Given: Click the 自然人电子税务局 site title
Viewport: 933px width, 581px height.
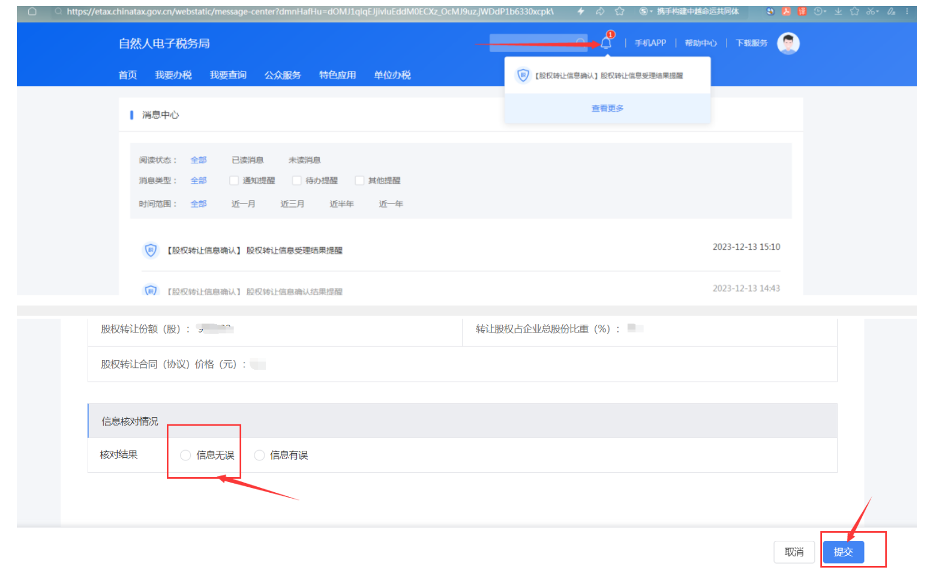Looking at the screenshot, I should pos(164,43).
